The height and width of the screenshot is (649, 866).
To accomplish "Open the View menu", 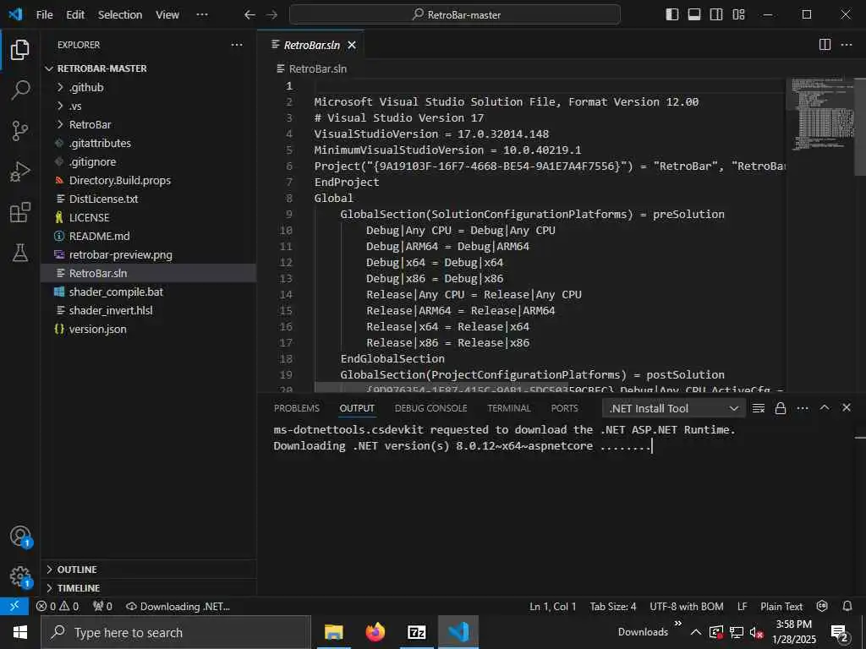I will point(167,15).
